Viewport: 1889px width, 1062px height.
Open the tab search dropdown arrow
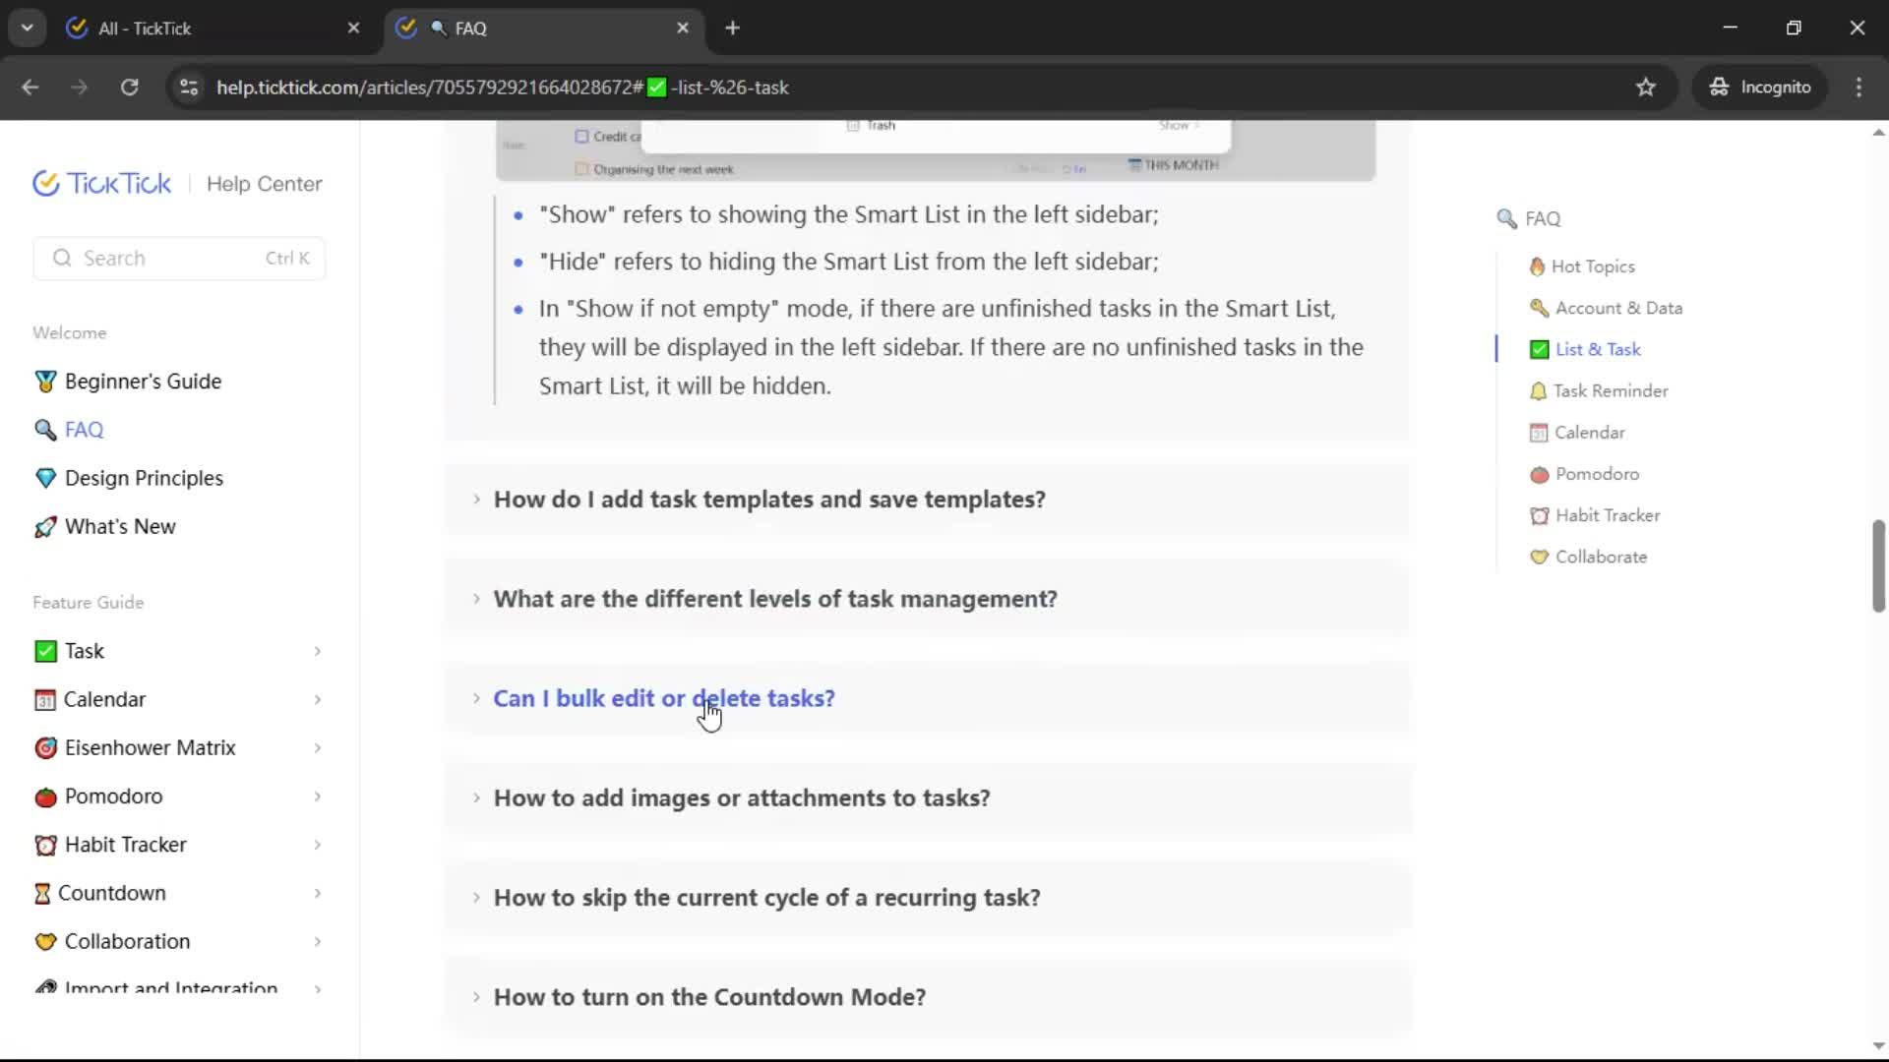27,28
